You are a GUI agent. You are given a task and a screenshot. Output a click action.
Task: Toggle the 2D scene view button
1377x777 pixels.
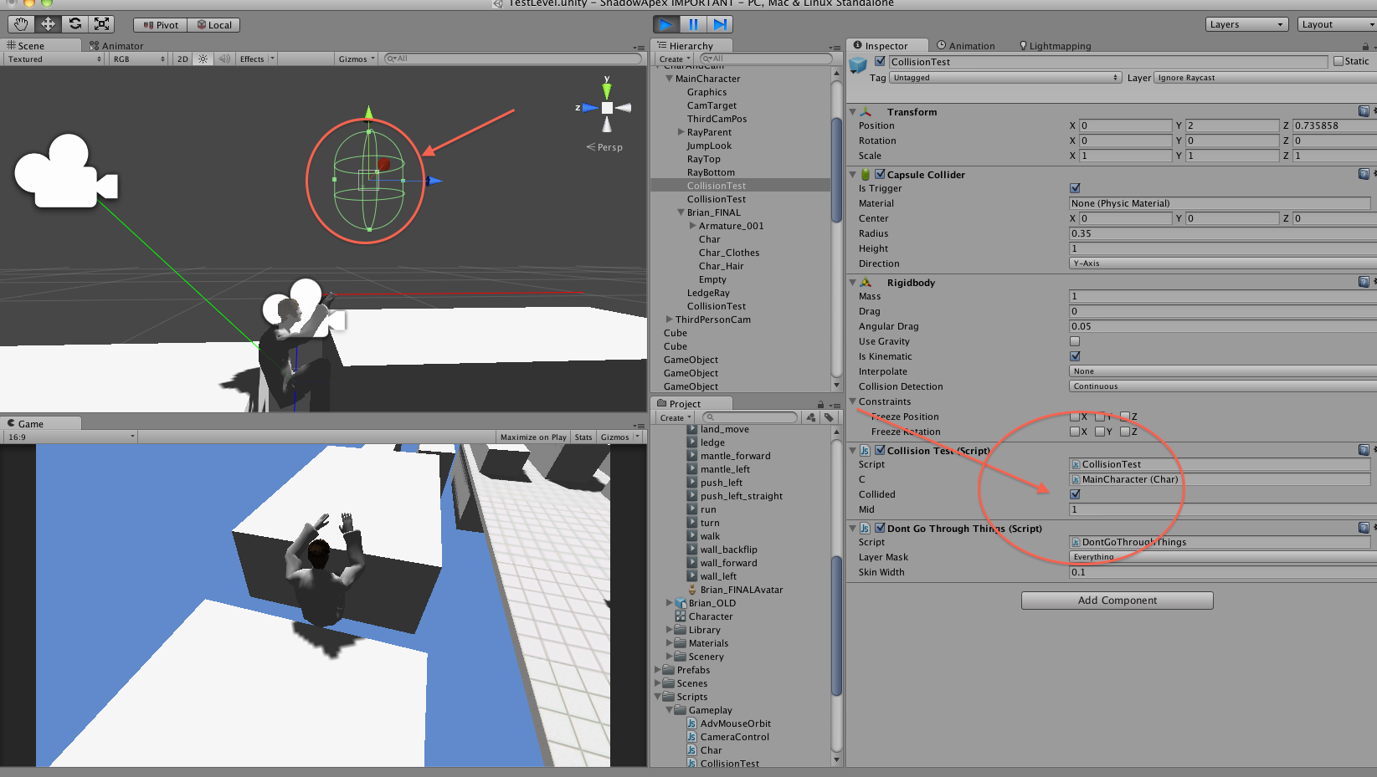[182, 59]
